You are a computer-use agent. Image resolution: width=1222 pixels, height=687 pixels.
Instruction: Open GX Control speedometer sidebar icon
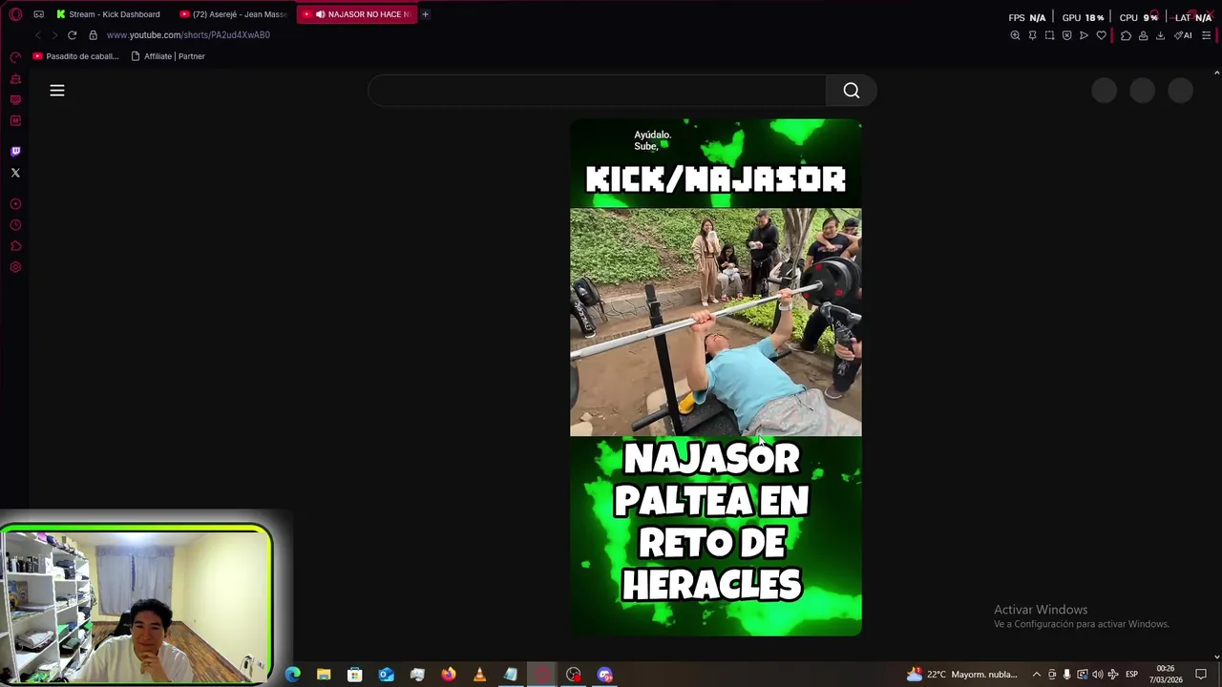(x=15, y=57)
